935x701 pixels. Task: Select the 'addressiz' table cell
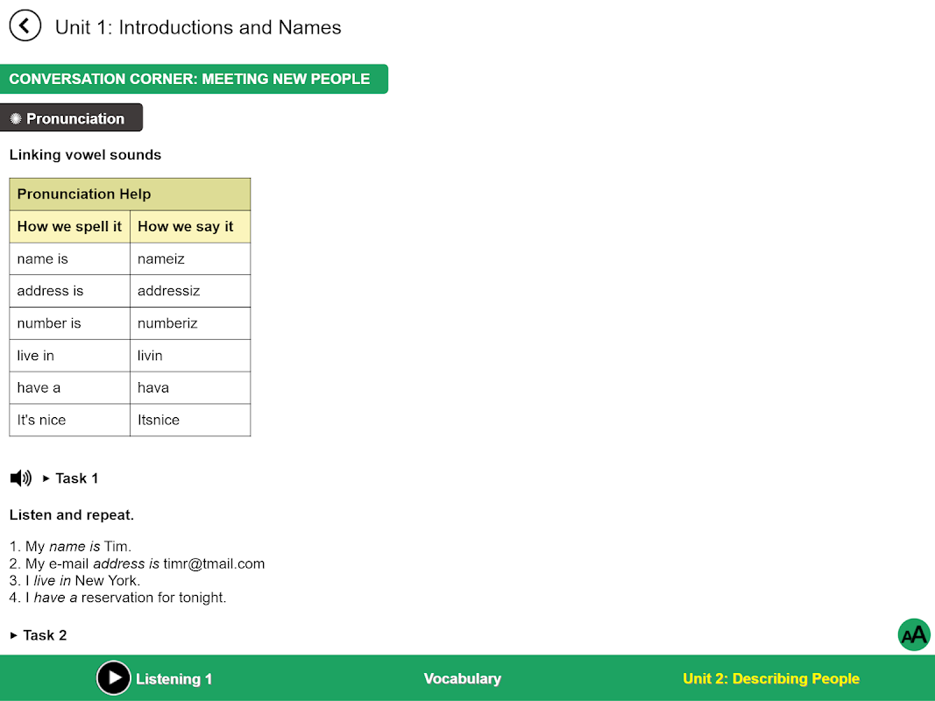[190, 291]
